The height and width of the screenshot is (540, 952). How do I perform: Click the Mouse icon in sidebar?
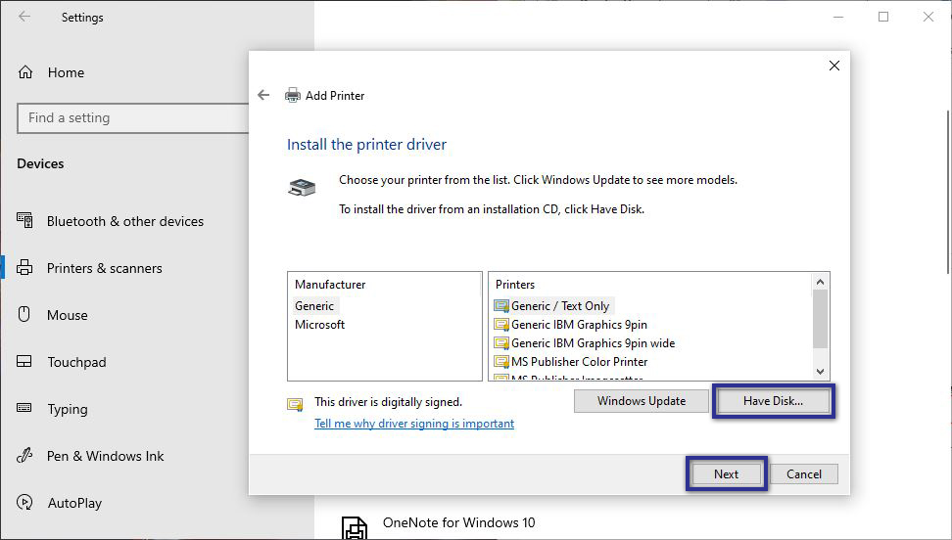click(x=24, y=314)
